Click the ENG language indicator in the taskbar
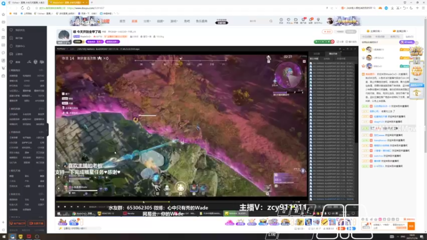The width and height of the screenshot is (427, 240). point(403,237)
